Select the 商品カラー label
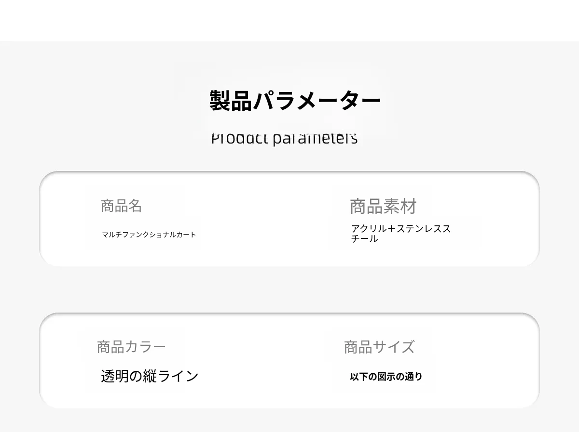Image resolution: width=579 pixels, height=432 pixels. point(131,347)
